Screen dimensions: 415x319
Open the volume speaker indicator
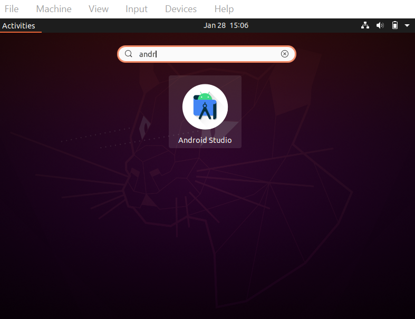tap(380, 25)
